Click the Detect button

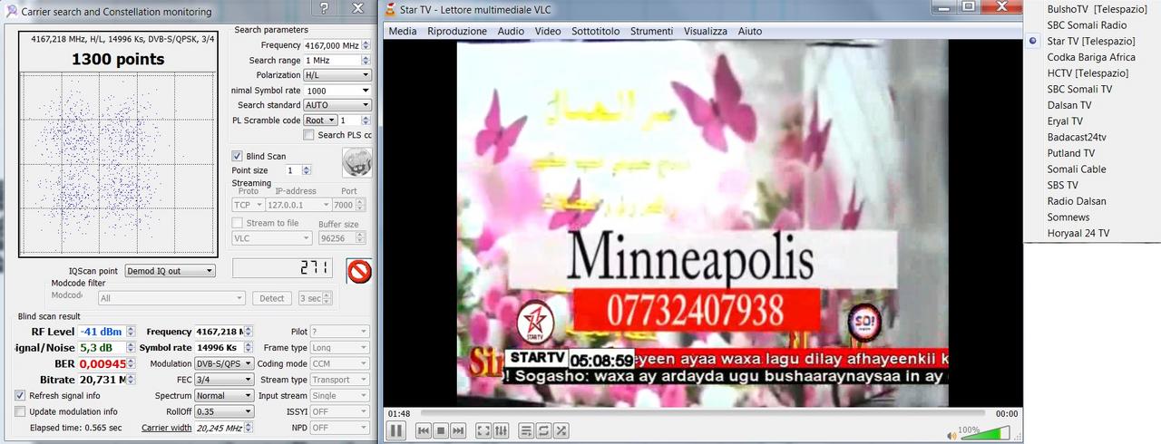coord(272,298)
